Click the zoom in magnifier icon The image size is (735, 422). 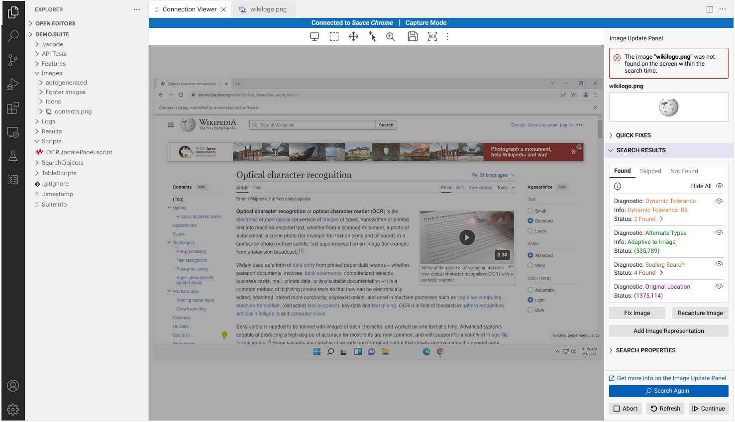pos(391,36)
